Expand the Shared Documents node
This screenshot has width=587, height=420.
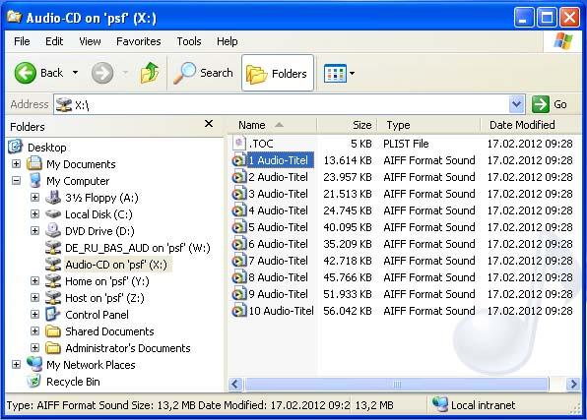[x=34, y=331]
